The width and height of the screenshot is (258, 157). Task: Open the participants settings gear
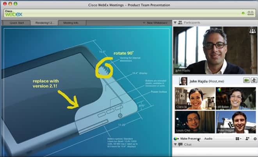coord(255,139)
